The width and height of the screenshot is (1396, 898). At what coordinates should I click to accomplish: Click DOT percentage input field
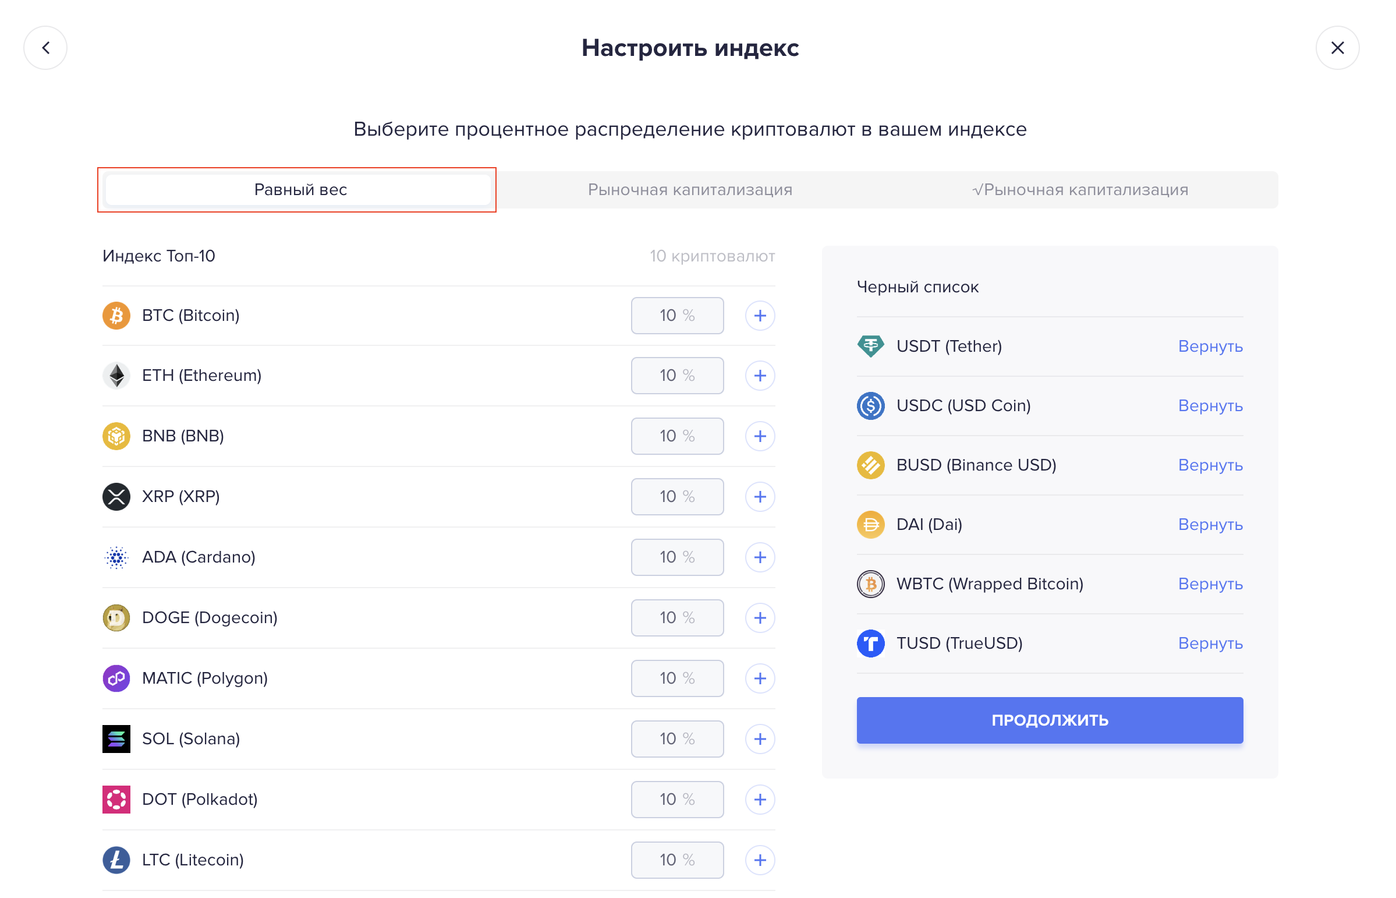click(677, 800)
